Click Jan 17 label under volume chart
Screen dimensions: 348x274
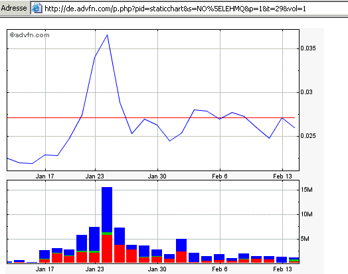(x=45, y=269)
